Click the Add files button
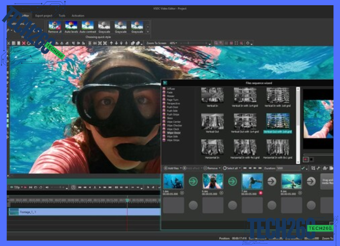 [x=173, y=168]
